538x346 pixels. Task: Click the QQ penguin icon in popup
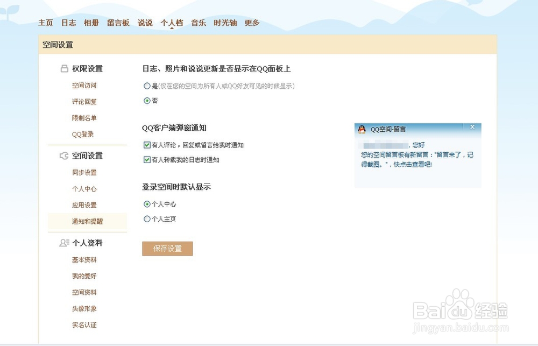coord(362,129)
